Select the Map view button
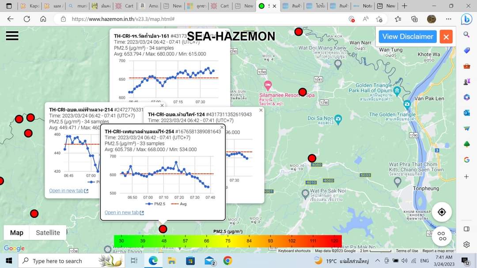Image resolution: width=477 pixels, height=268 pixels. click(x=17, y=232)
